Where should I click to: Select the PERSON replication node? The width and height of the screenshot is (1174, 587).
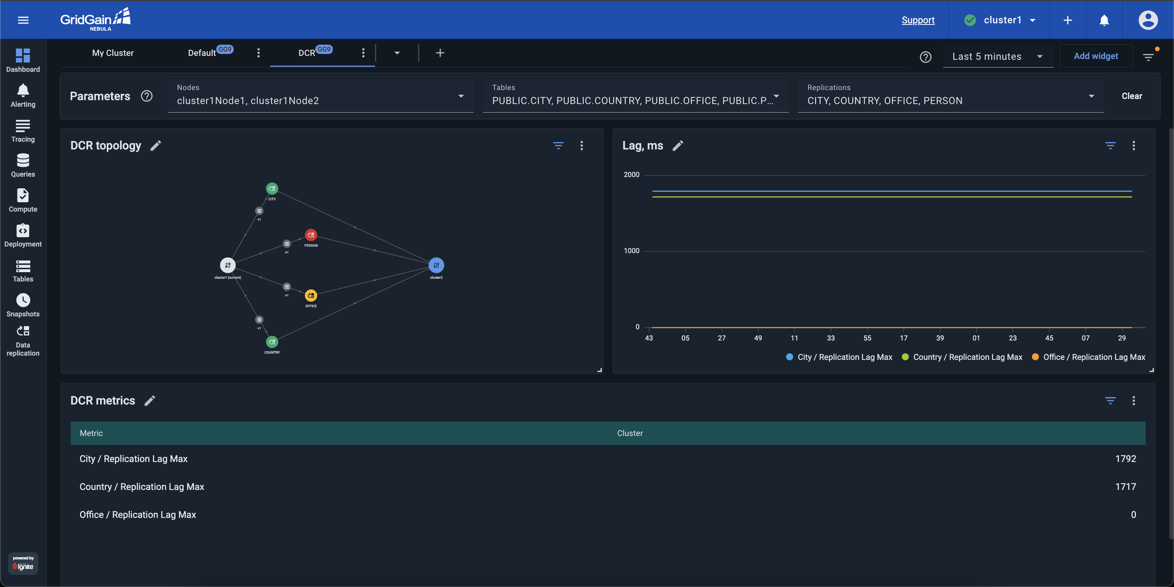click(311, 235)
